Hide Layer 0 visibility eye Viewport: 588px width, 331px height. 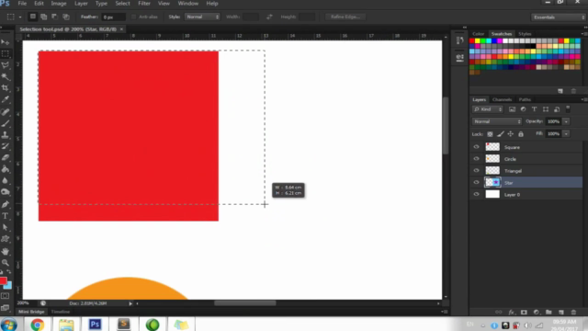476,194
